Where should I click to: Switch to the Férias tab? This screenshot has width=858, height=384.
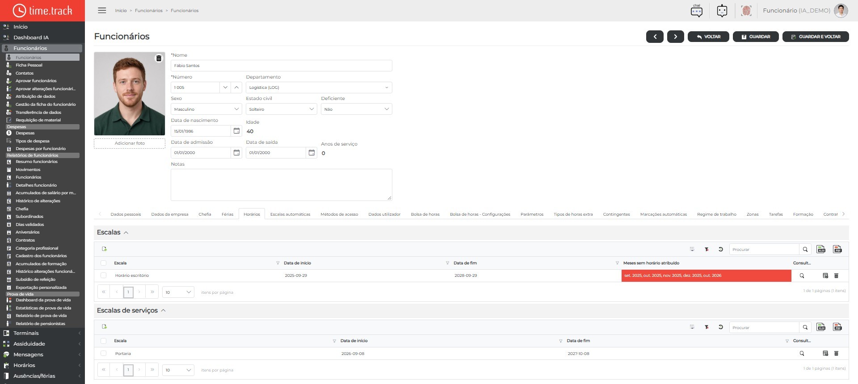coord(227,214)
